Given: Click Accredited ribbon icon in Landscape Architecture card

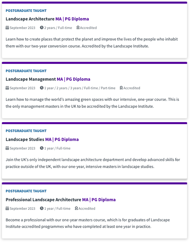Looking at the screenshot, I should point(78,28).
